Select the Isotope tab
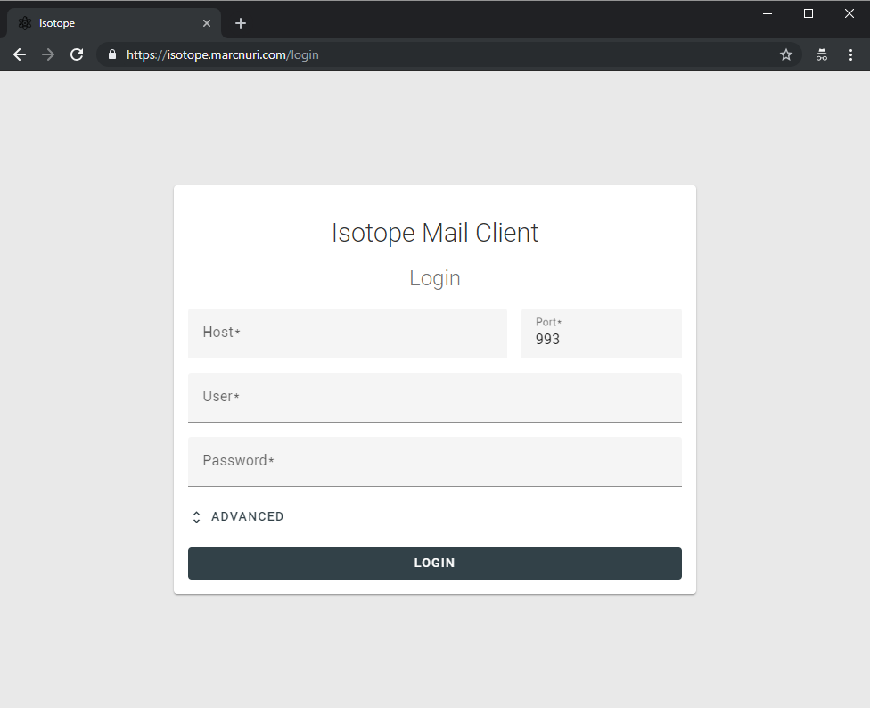The height and width of the screenshot is (708, 870). point(114,23)
